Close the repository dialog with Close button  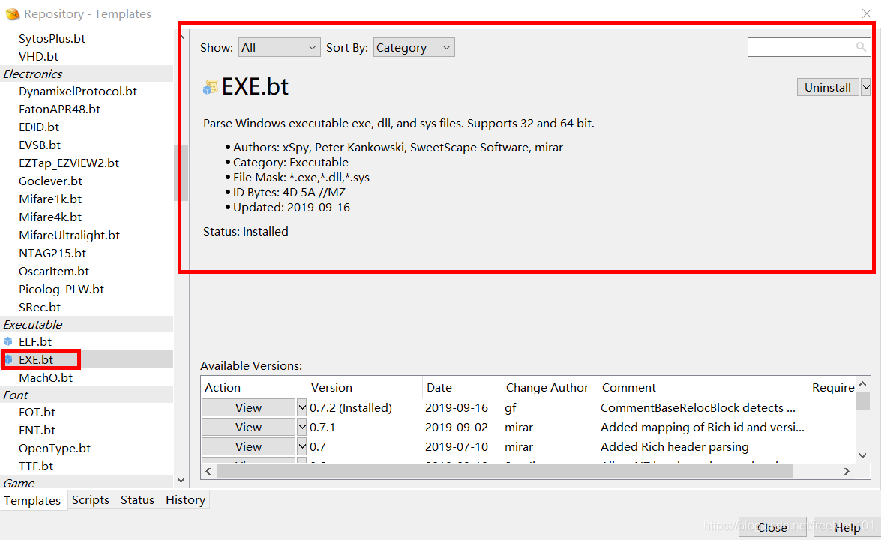tap(772, 527)
